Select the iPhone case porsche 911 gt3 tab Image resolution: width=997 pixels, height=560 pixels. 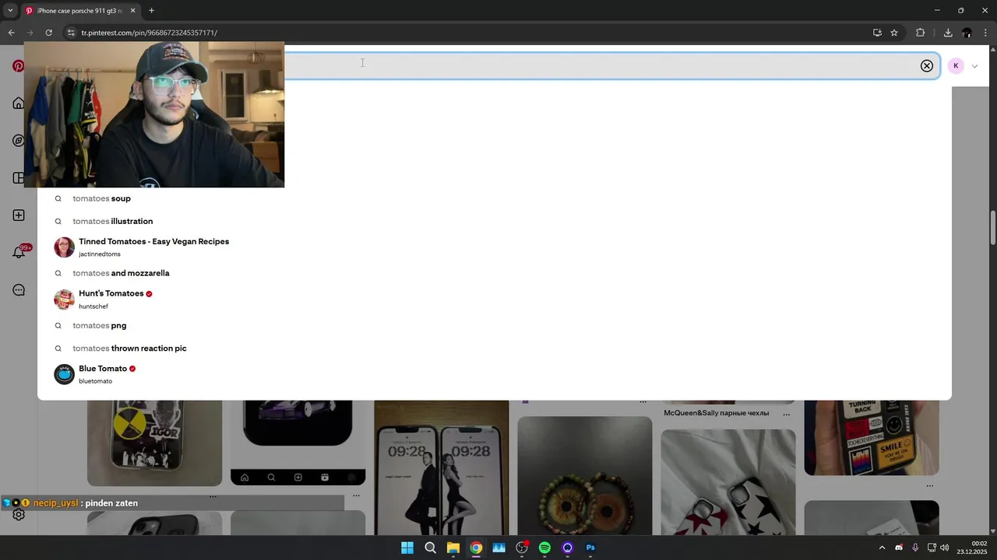click(x=79, y=11)
